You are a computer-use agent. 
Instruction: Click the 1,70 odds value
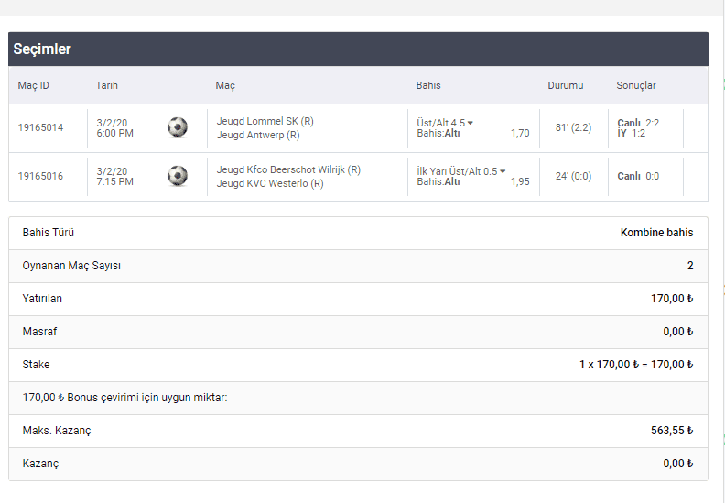tap(519, 134)
